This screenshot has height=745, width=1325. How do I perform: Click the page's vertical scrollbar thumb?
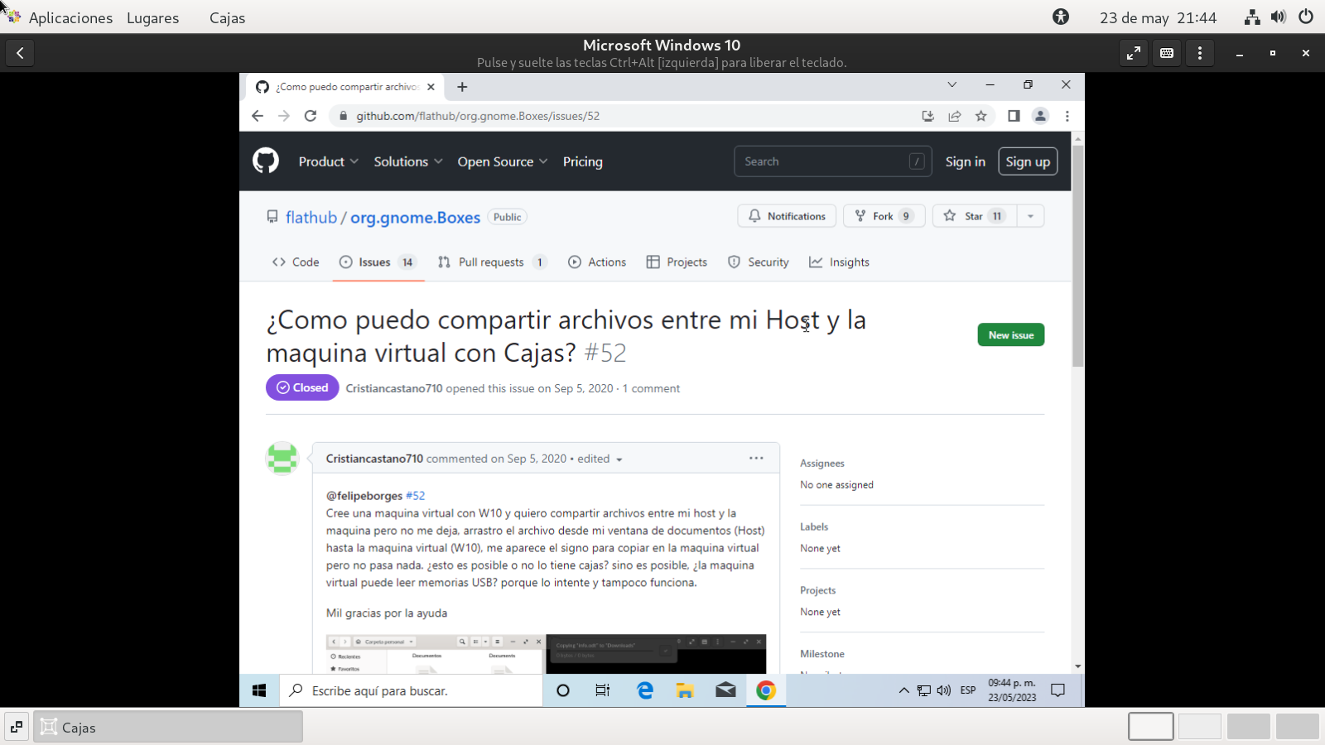1077,257
